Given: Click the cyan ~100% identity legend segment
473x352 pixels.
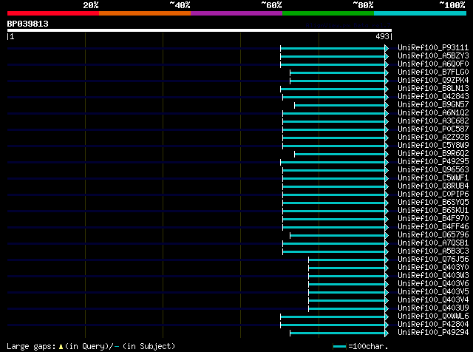Looking at the screenshot, I should point(420,13).
